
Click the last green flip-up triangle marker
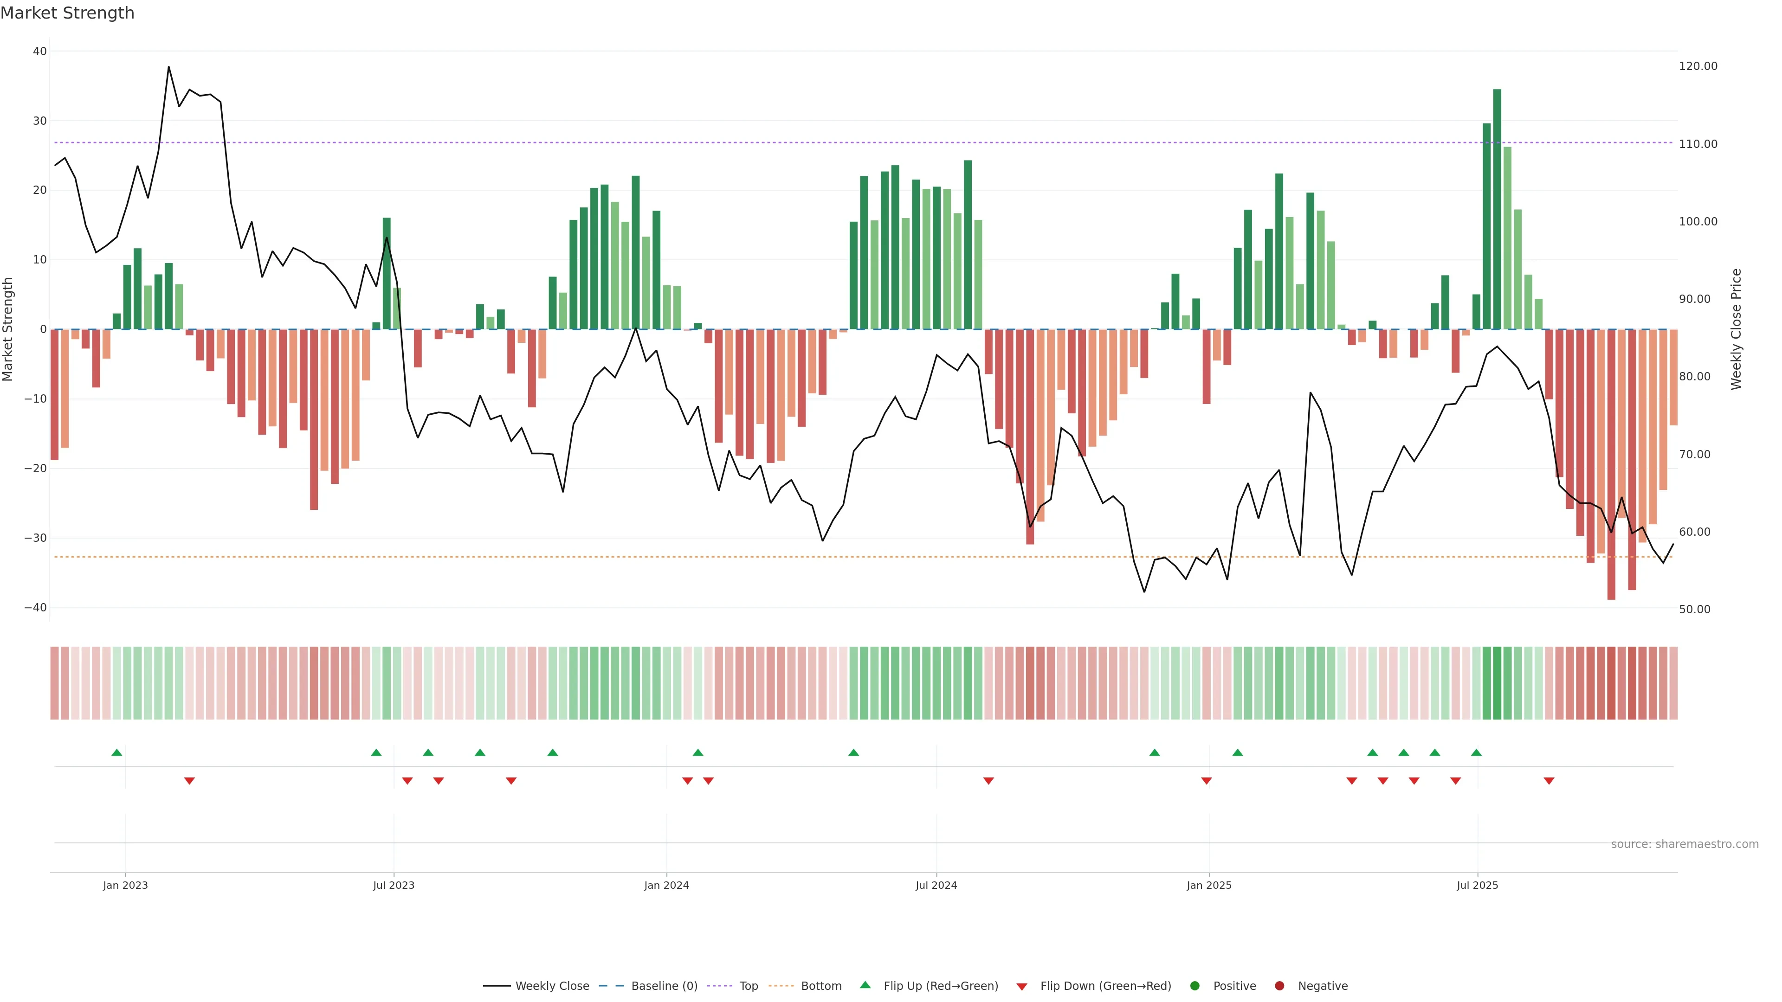(1476, 752)
